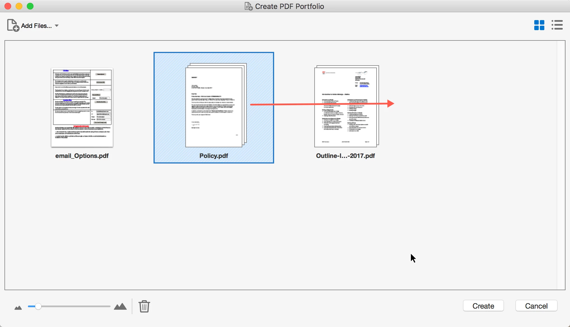Click the small mountain zoom-out icon
The image size is (570, 327).
18,307
